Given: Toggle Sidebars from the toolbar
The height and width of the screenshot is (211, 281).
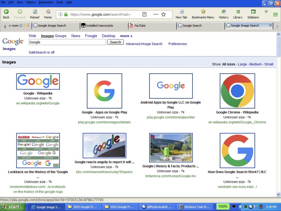Looking at the screenshot, I should [x=253, y=14].
